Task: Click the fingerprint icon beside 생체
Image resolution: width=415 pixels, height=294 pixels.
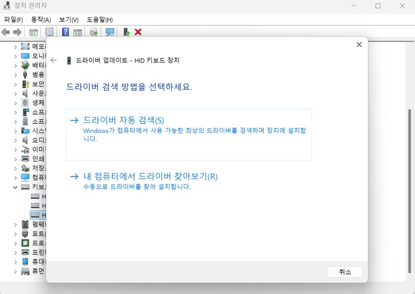Action: click(x=25, y=102)
